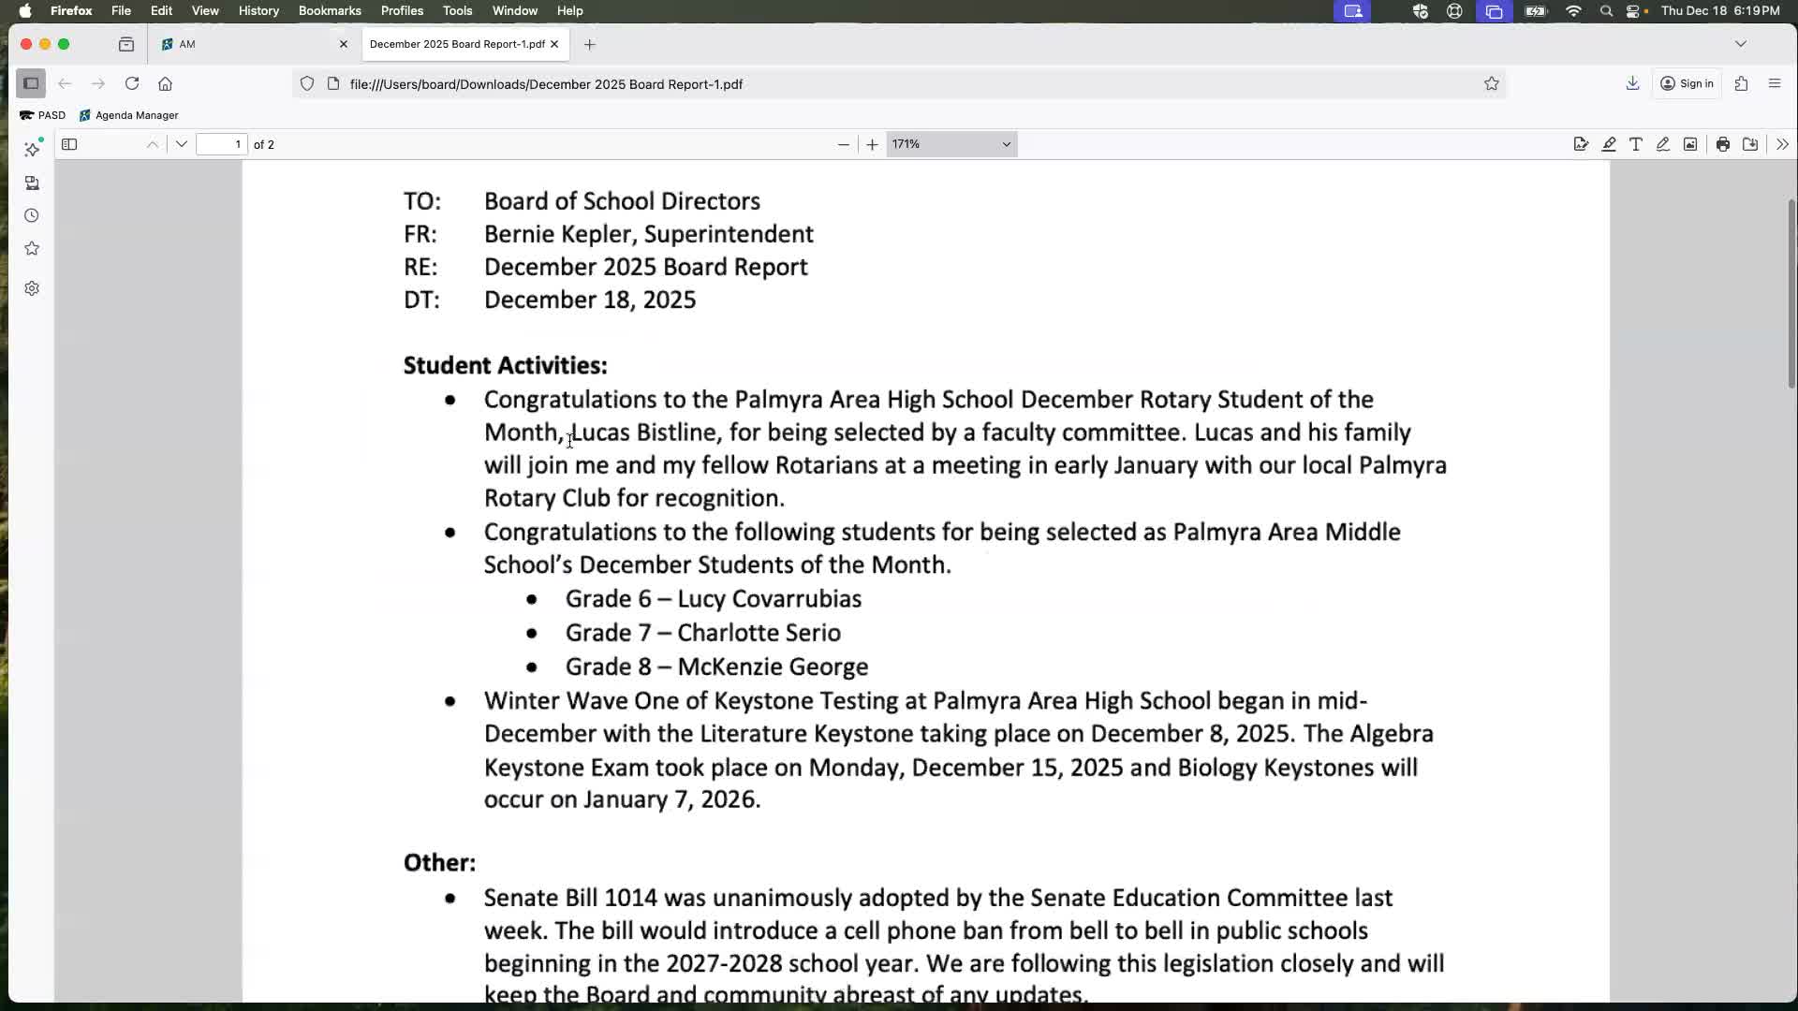The image size is (1798, 1011).
Task: Toggle the Firefox vertical sidebar button
Action: [31, 83]
